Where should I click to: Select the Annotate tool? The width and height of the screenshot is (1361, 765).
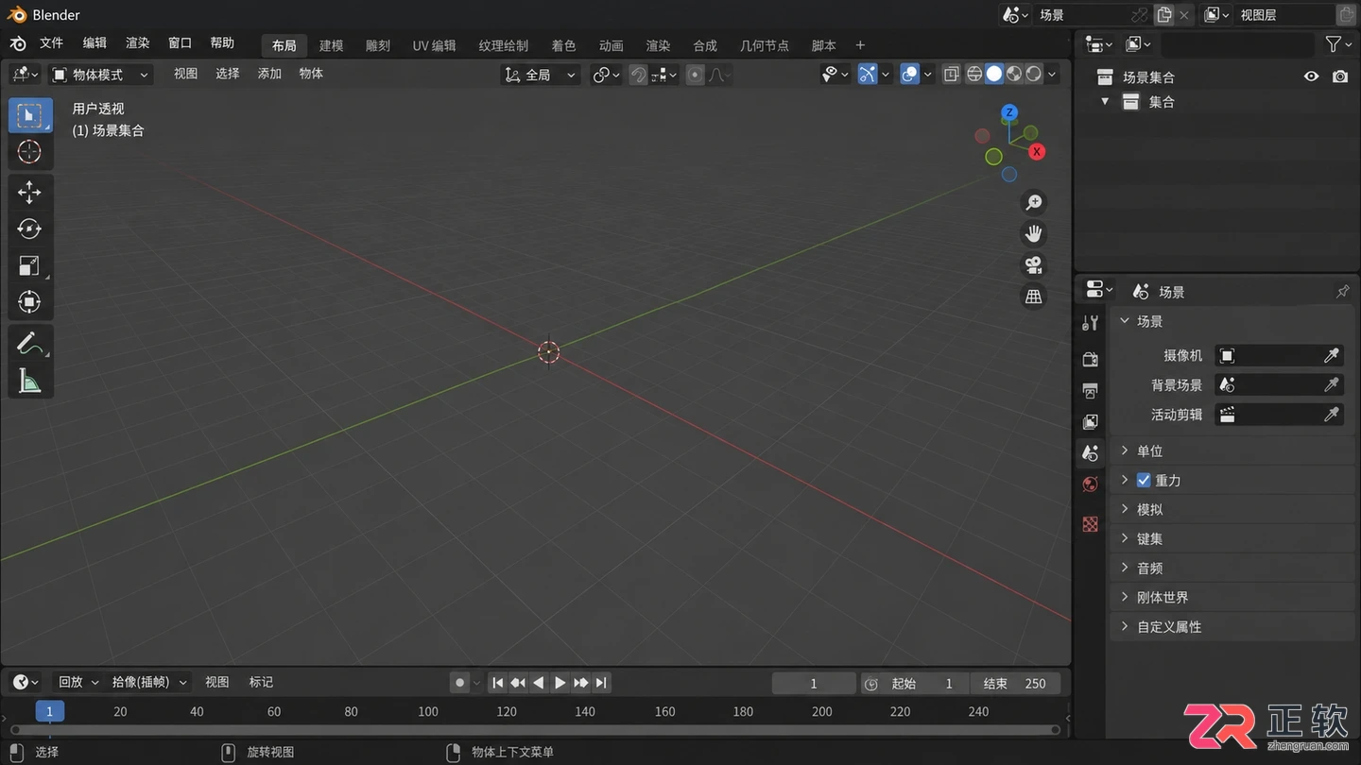30,345
